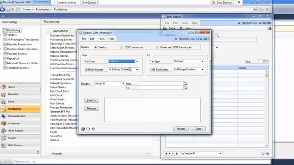
Task: Open SmartList Favorites in navigation list
Action: tap(18, 68)
